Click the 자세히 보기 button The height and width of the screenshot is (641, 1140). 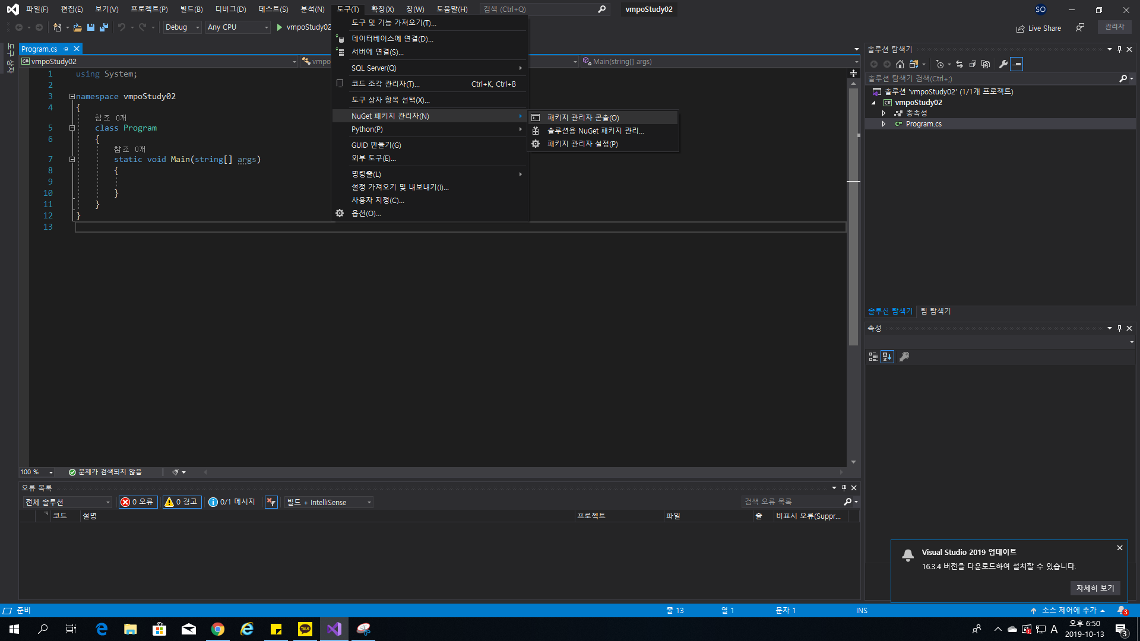1095,588
